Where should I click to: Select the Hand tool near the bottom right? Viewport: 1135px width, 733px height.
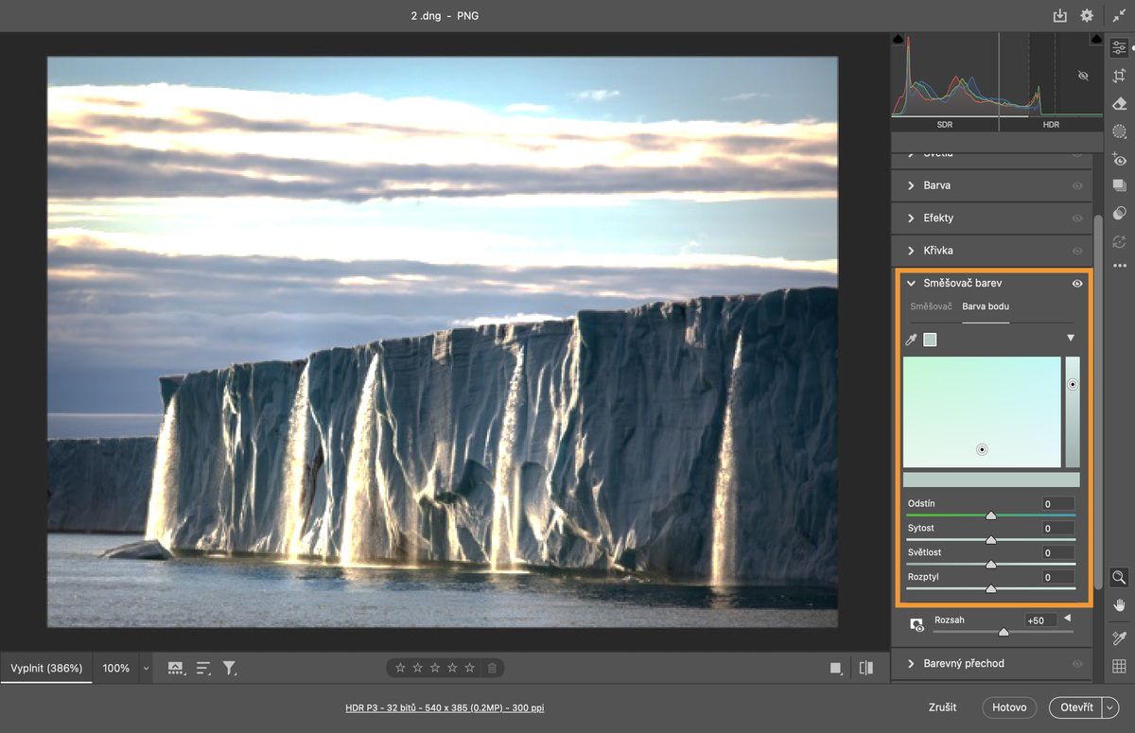[1119, 602]
